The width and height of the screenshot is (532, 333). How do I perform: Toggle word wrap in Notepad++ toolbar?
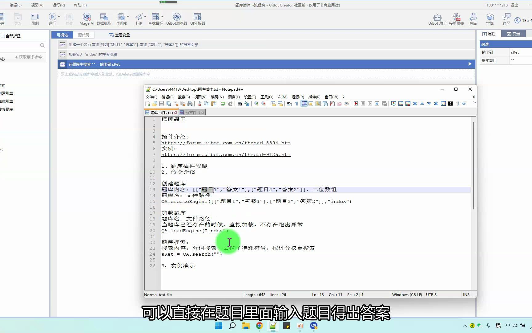click(x=290, y=104)
